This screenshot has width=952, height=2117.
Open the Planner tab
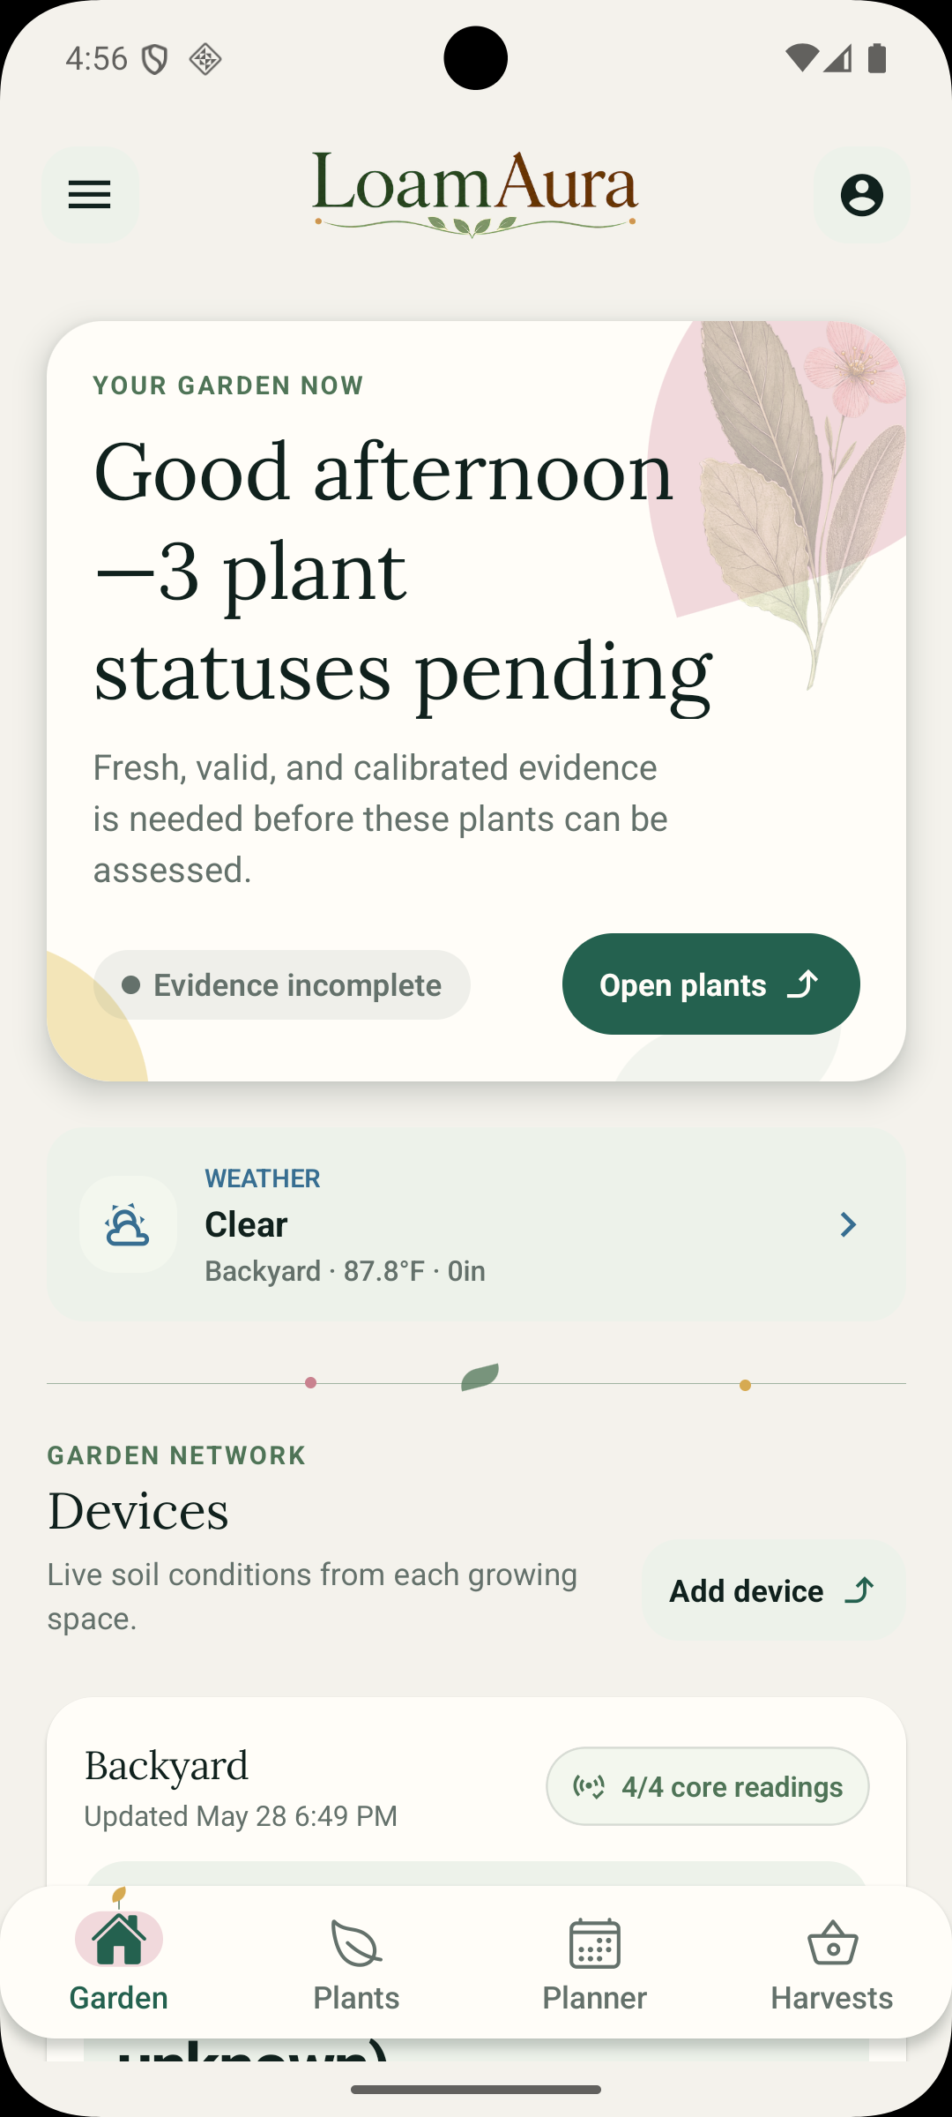pos(595,1964)
